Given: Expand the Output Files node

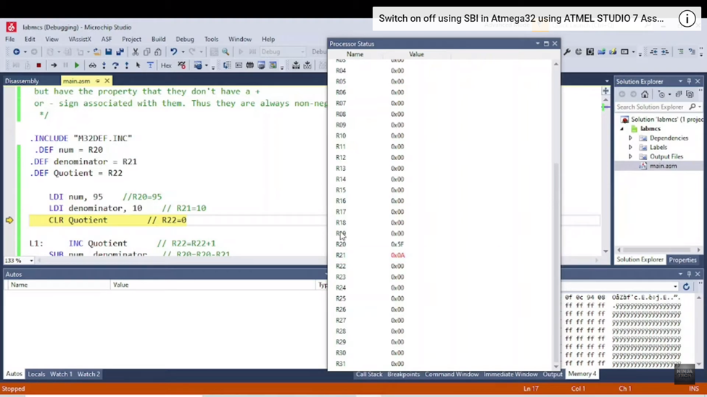Looking at the screenshot, I should (x=630, y=156).
